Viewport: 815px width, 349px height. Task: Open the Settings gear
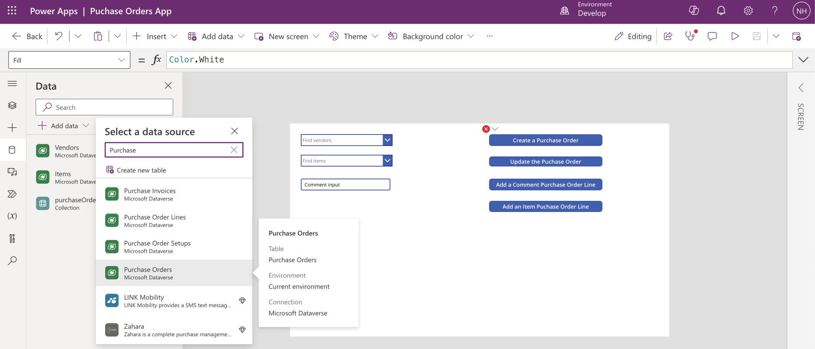click(748, 11)
